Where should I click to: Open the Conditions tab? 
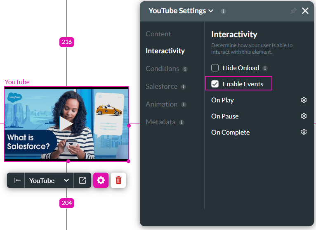[162, 69]
